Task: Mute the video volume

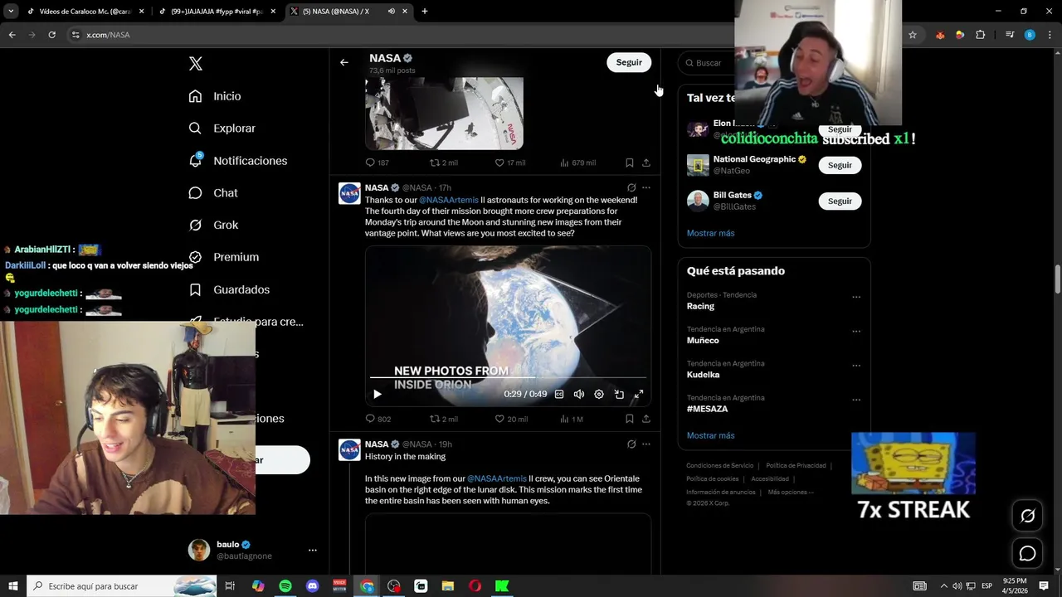Action: pyautogui.click(x=579, y=395)
